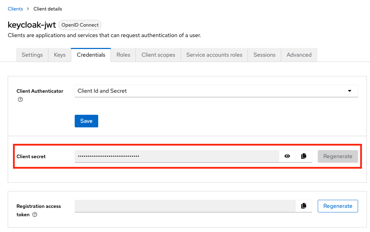Open the Advanced tab
Screen dimensions: 370x232
click(299, 55)
